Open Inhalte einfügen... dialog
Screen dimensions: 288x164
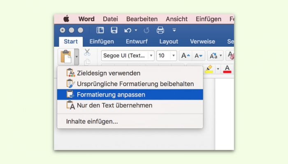(x=130, y=121)
